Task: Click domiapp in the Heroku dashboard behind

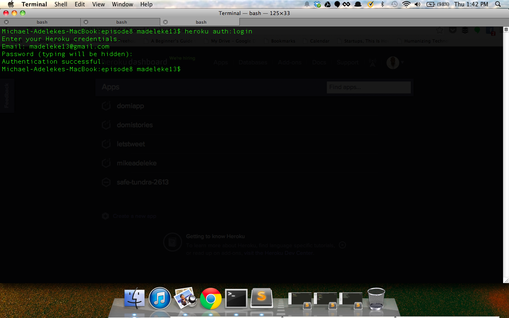Action: tap(130, 106)
